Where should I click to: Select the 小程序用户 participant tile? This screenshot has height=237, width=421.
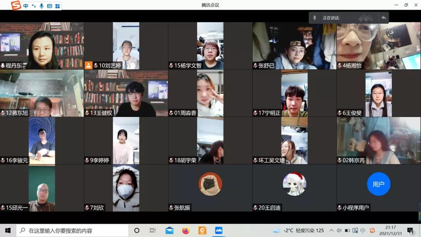(379, 188)
